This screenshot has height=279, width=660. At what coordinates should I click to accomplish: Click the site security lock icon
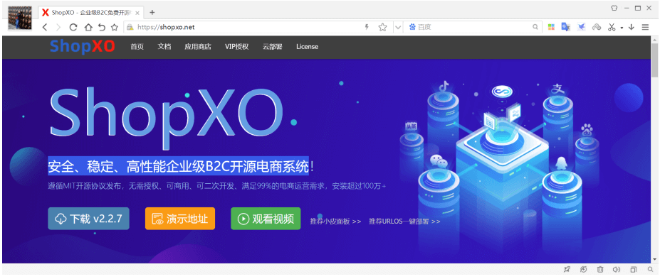click(x=130, y=27)
